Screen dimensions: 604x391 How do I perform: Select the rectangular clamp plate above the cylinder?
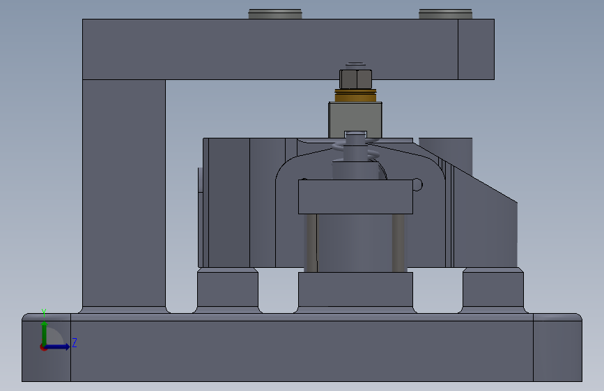click(355, 197)
